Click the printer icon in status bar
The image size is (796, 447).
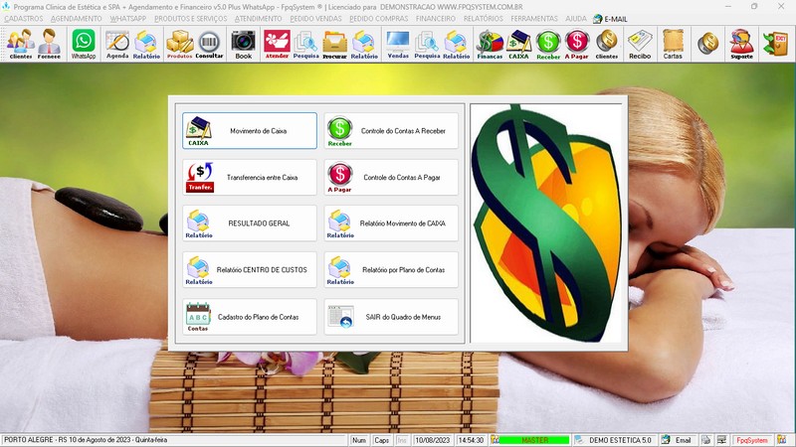pos(705,440)
